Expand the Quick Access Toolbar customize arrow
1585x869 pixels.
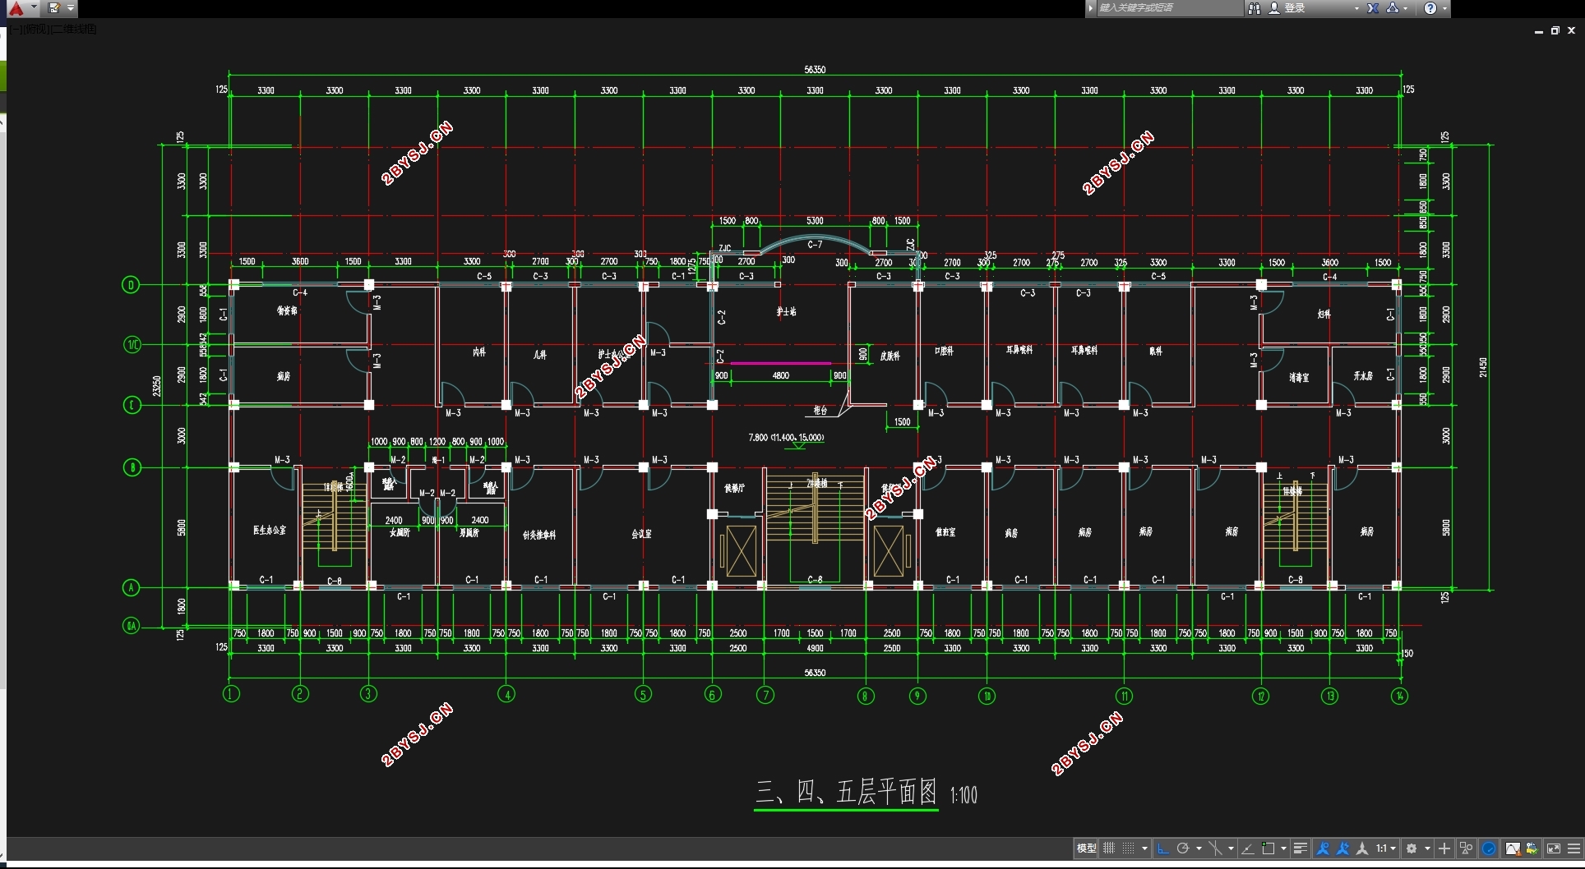coord(71,8)
